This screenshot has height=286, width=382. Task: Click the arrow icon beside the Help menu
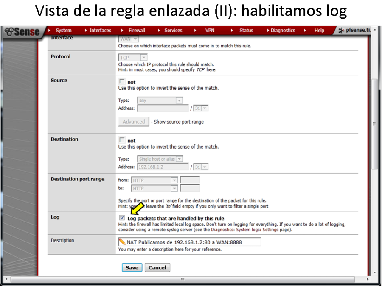[x=305, y=30]
